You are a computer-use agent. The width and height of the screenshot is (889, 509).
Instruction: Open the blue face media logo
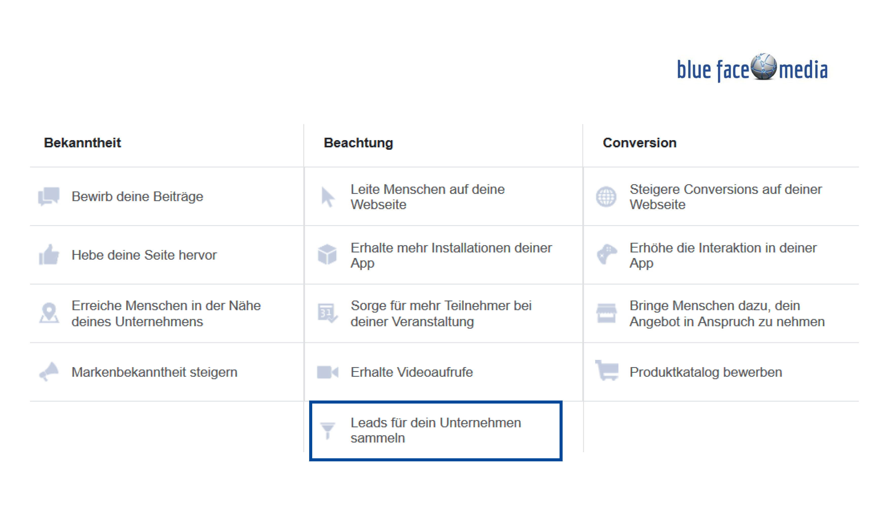tap(752, 68)
